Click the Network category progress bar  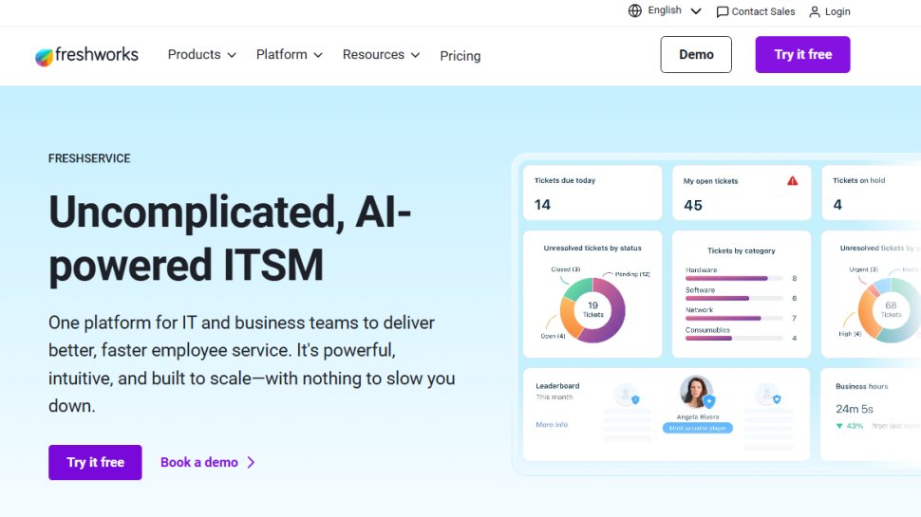coord(734,318)
